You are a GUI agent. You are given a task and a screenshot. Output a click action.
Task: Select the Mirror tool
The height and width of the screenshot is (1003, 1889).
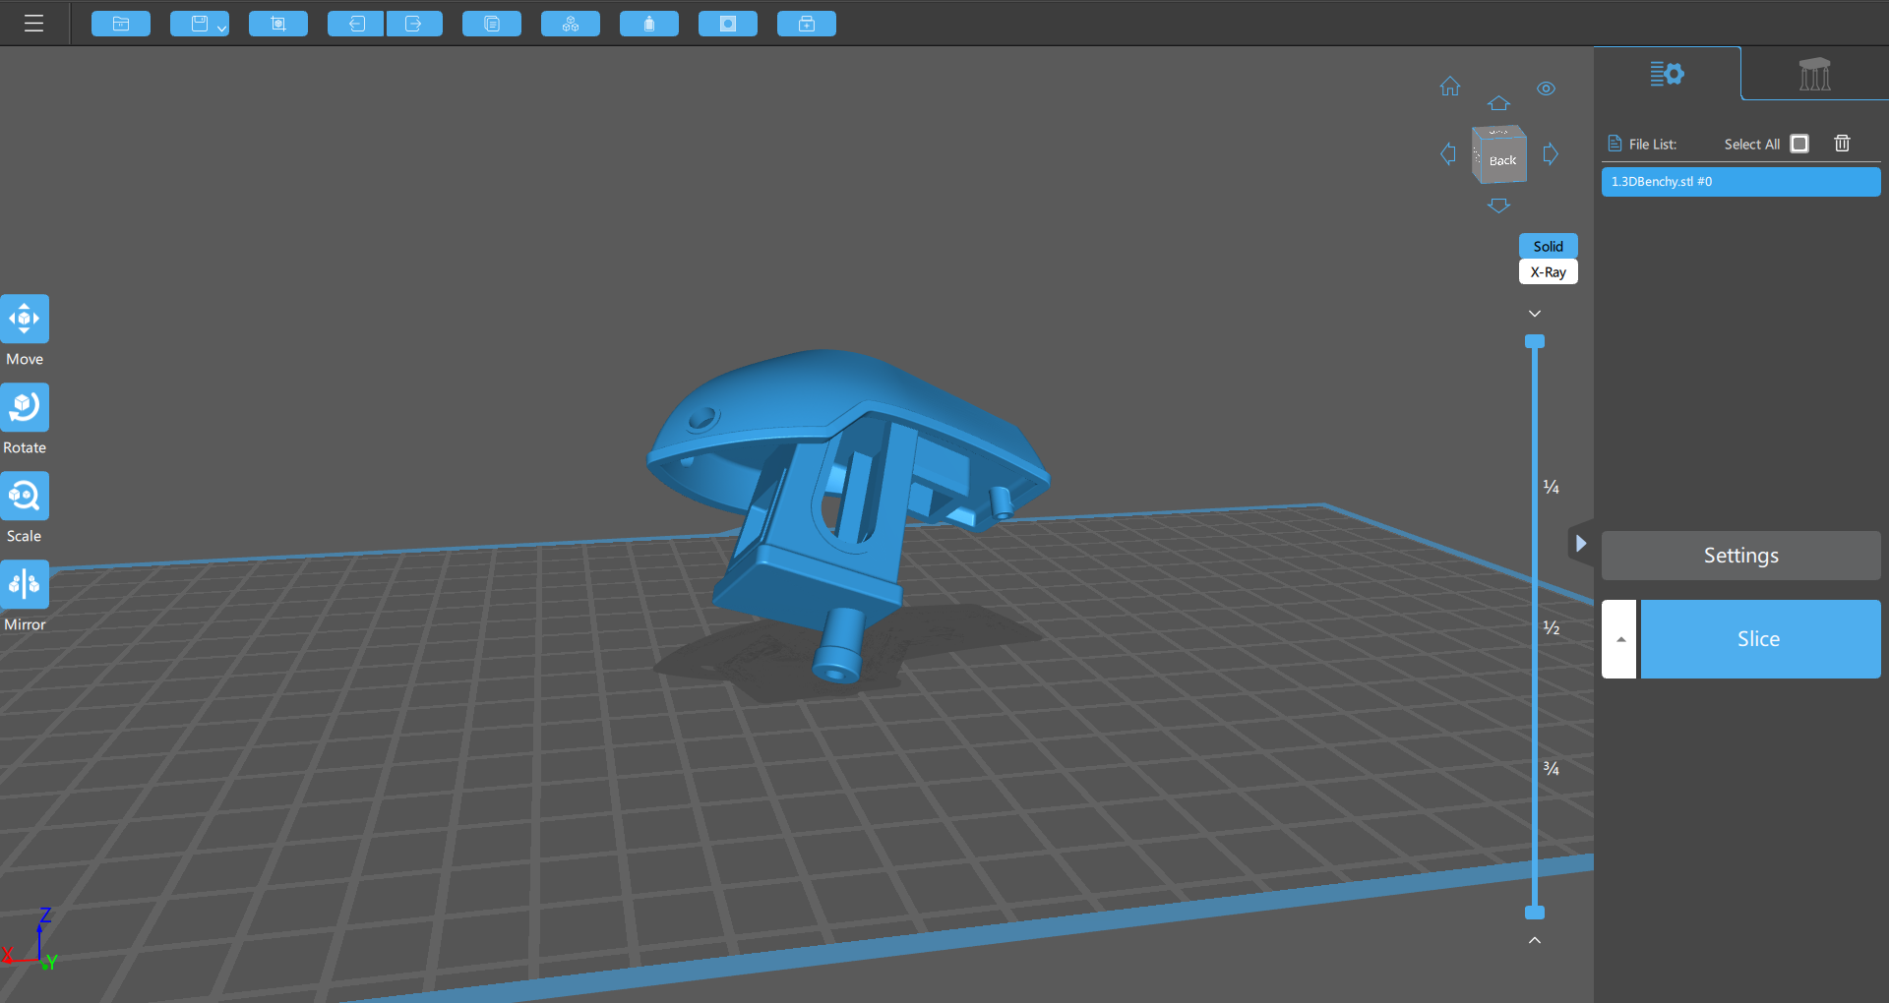[25, 585]
